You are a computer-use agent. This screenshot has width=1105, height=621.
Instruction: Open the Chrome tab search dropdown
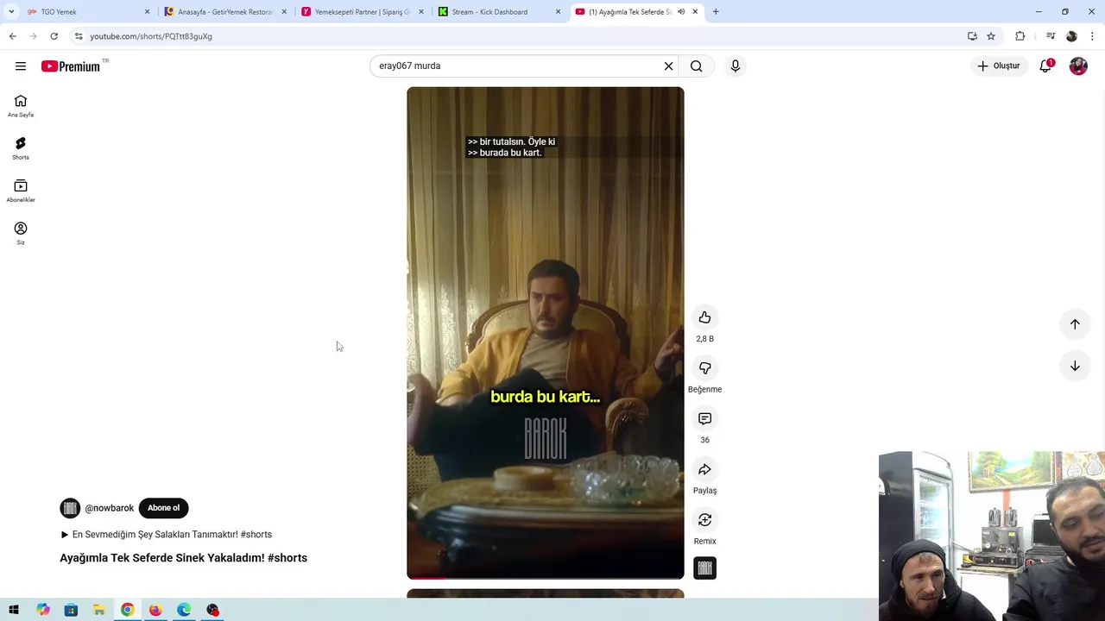(x=11, y=12)
